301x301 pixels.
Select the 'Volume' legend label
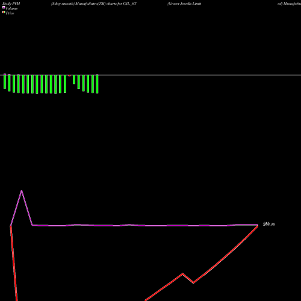pyautogui.click(x=11, y=8)
